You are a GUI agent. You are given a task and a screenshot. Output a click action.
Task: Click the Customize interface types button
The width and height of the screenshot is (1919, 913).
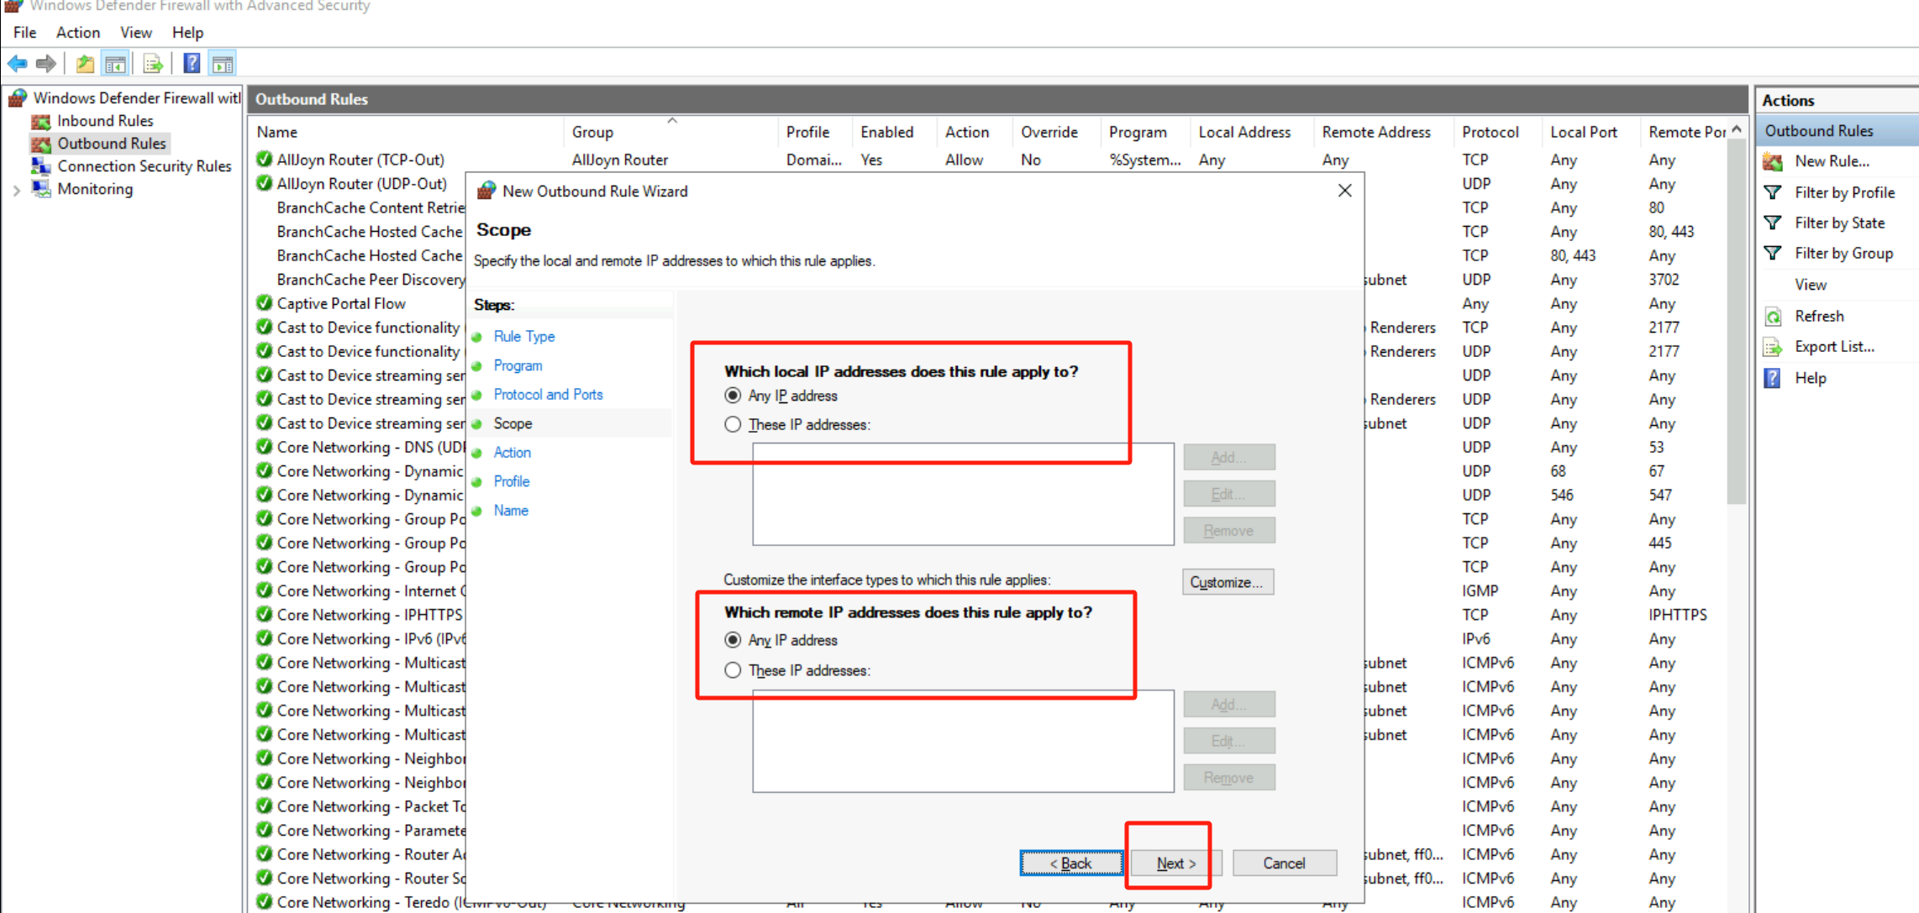click(x=1227, y=582)
